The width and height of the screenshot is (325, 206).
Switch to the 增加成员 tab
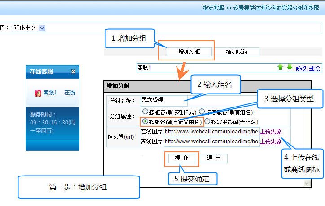point(237,51)
